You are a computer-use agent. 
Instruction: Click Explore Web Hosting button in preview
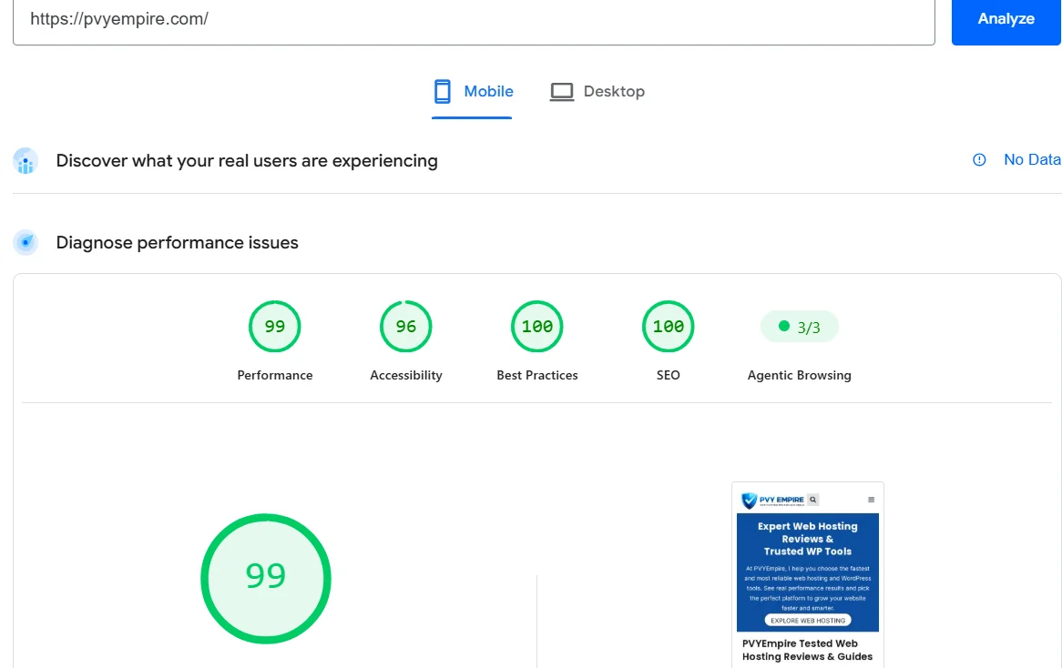click(808, 620)
